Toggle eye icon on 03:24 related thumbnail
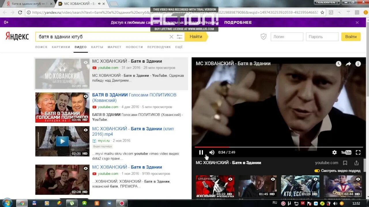Screen dimensions: 369x207 coord(315,179)
